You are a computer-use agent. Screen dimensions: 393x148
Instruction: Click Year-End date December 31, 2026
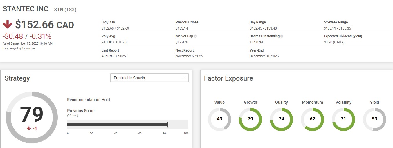(264, 56)
